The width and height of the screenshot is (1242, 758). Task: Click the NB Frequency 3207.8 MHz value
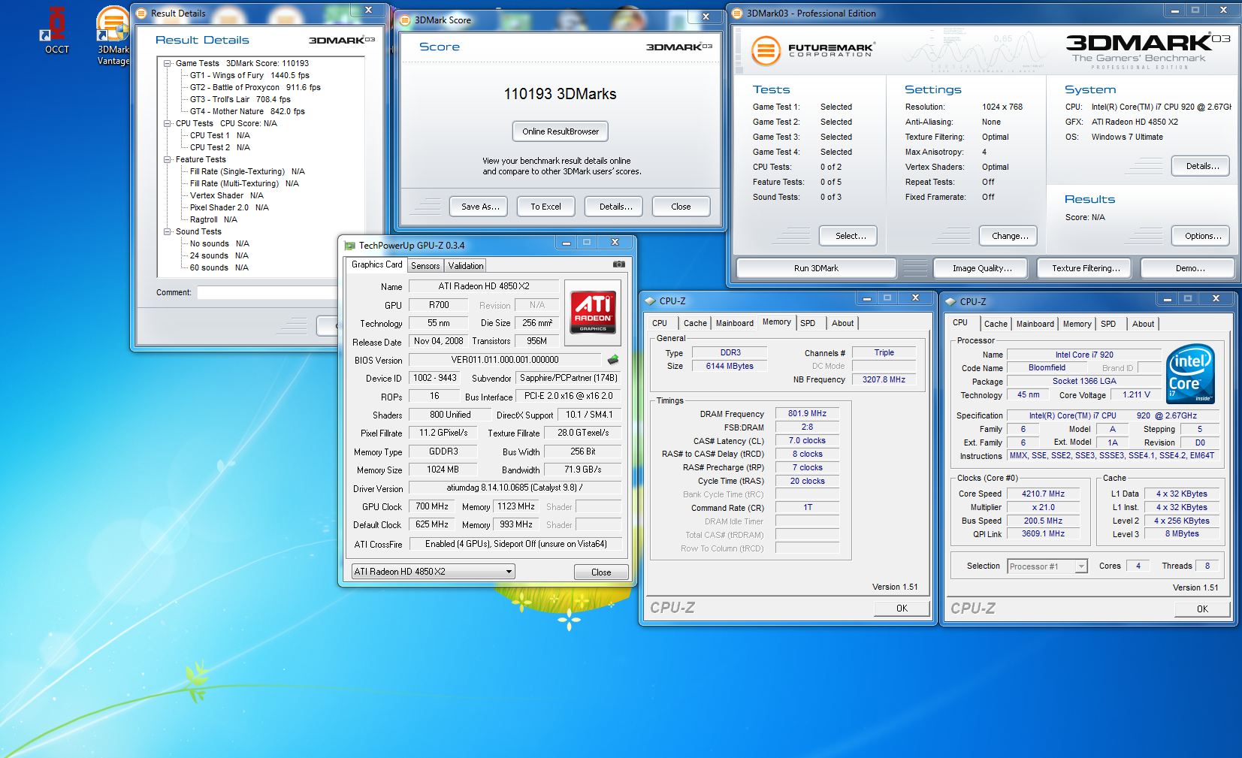point(884,379)
